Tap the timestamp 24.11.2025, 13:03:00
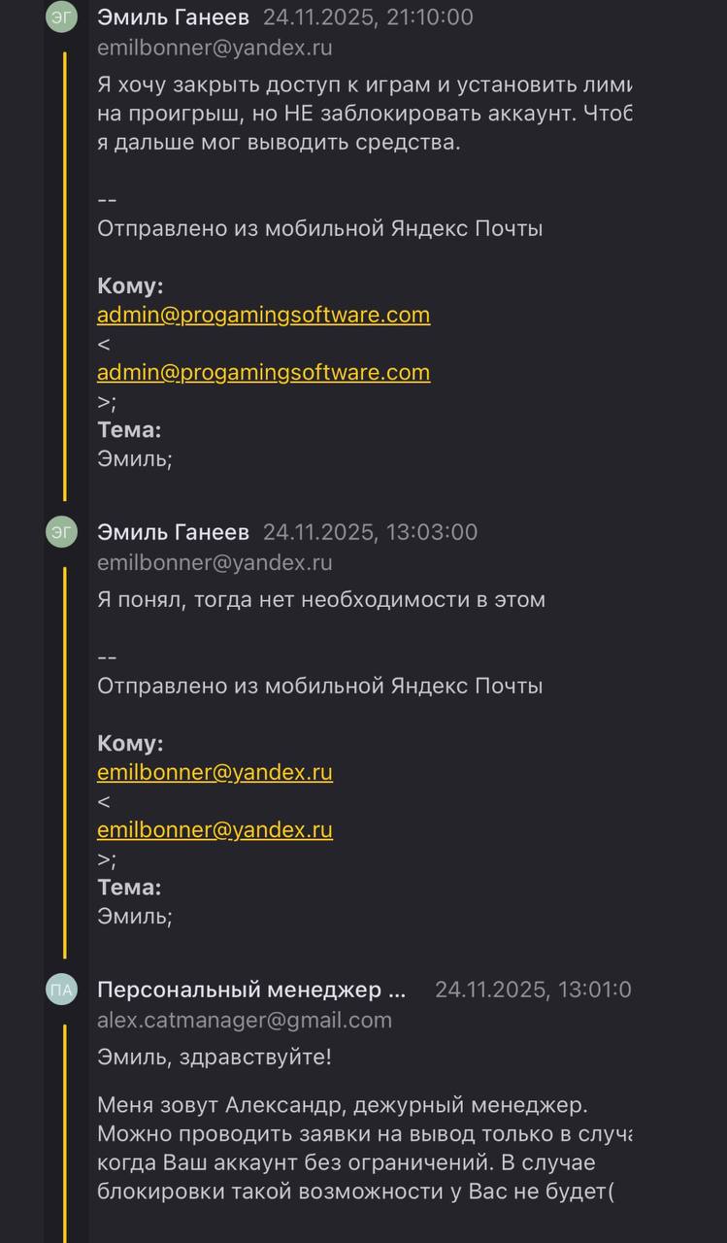This screenshot has height=1243, width=727. coord(370,532)
